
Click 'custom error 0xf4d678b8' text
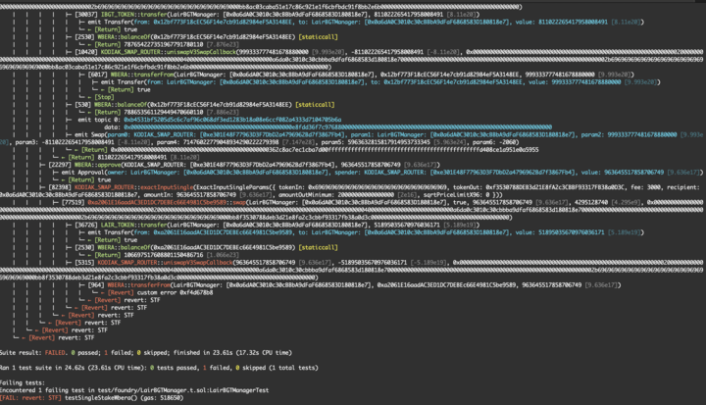pos(176,292)
